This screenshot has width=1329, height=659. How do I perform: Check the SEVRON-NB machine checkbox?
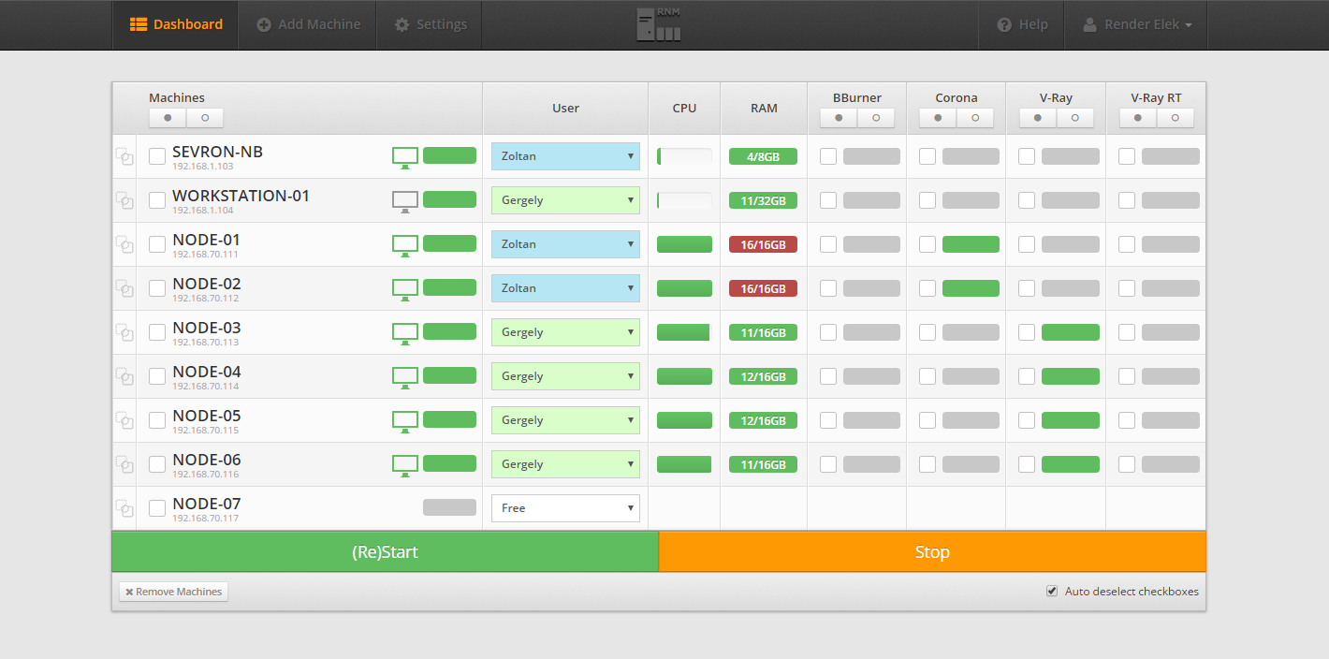coord(157,156)
